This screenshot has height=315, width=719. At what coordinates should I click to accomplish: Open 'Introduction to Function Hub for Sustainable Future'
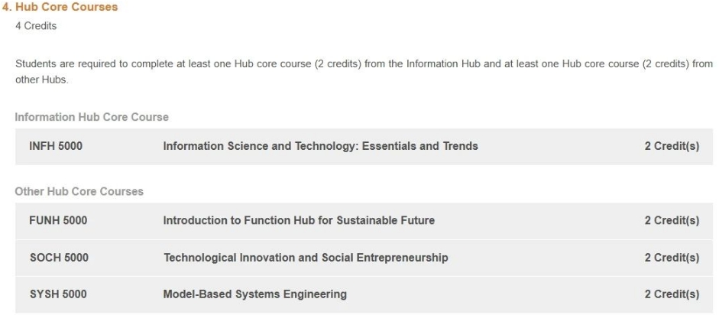tap(299, 220)
